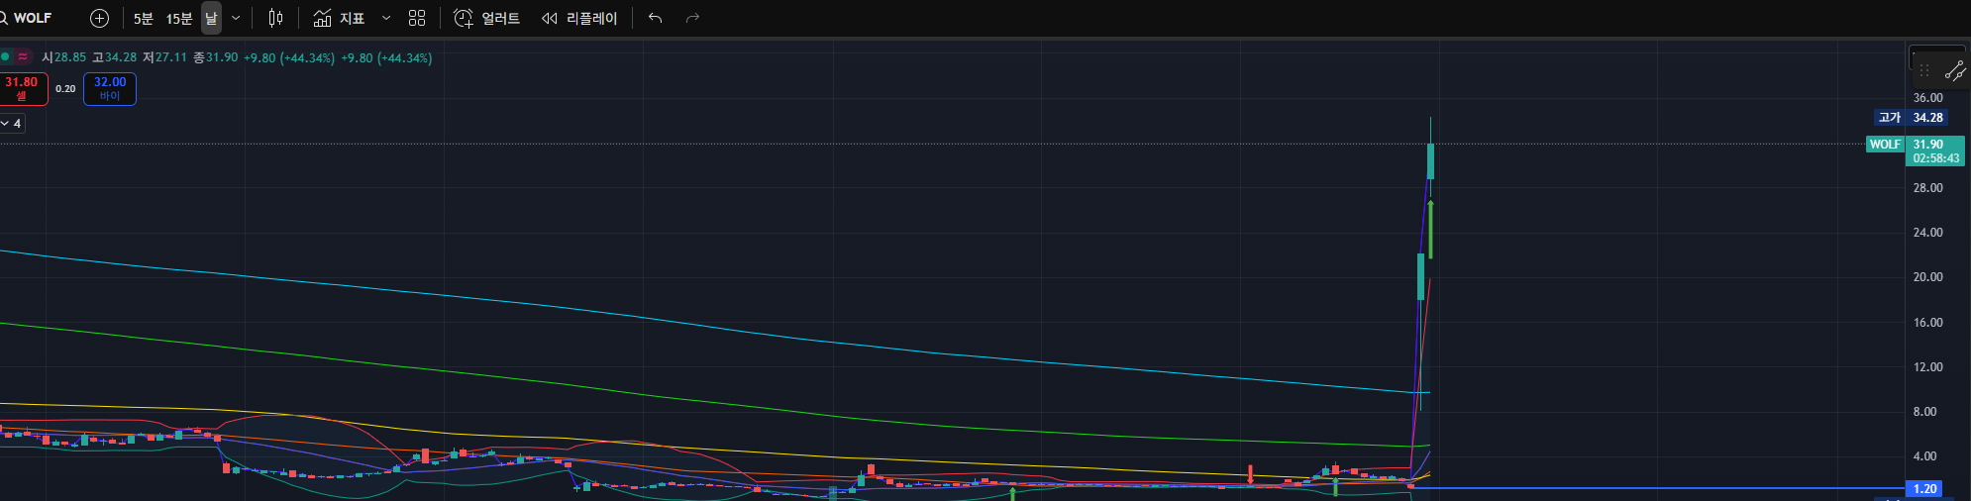Click the 02:58:43 countdown on price label
Screen dimensions: 1971x501
click(1935, 158)
